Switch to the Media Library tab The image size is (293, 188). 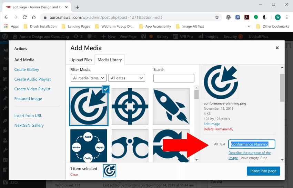pos(110,60)
